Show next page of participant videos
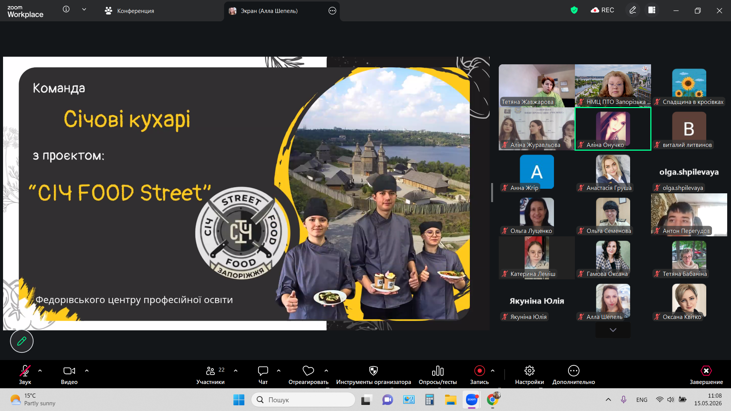This screenshot has width=731, height=411. coord(613,330)
